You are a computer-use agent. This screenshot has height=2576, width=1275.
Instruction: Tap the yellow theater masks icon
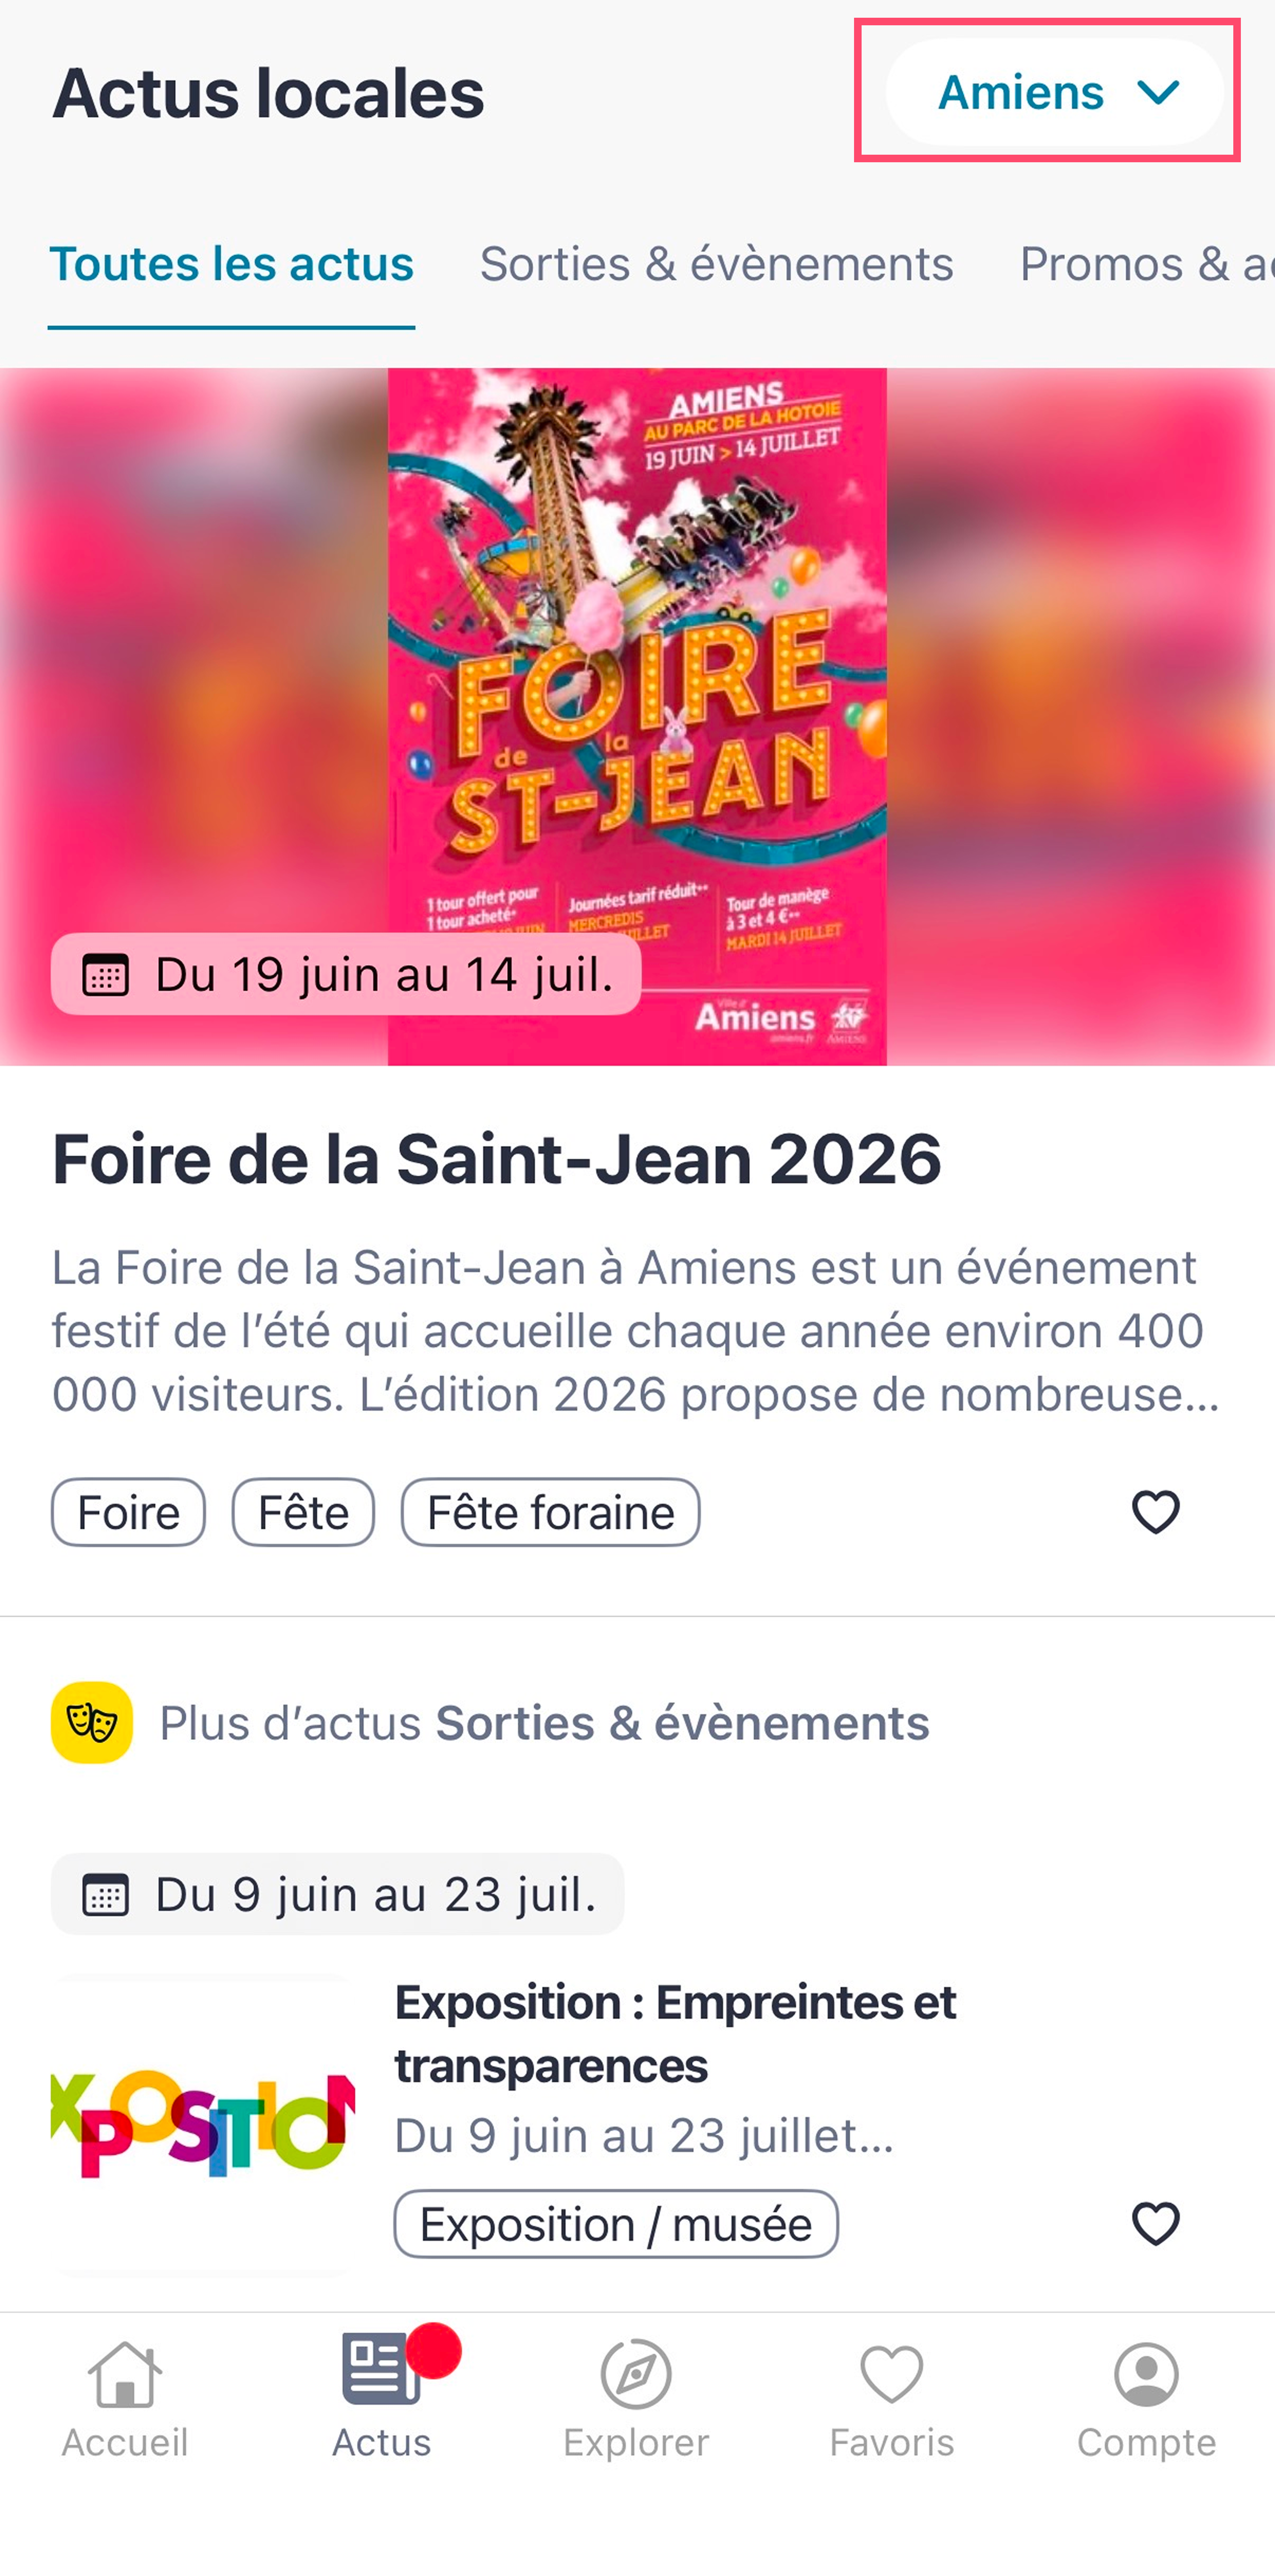click(92, 1722)
